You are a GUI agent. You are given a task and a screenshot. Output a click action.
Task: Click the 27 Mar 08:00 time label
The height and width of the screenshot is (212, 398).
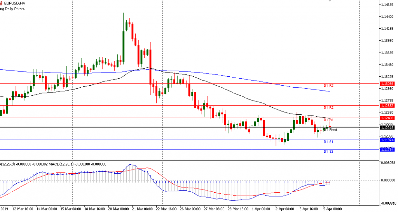point(214,209)
